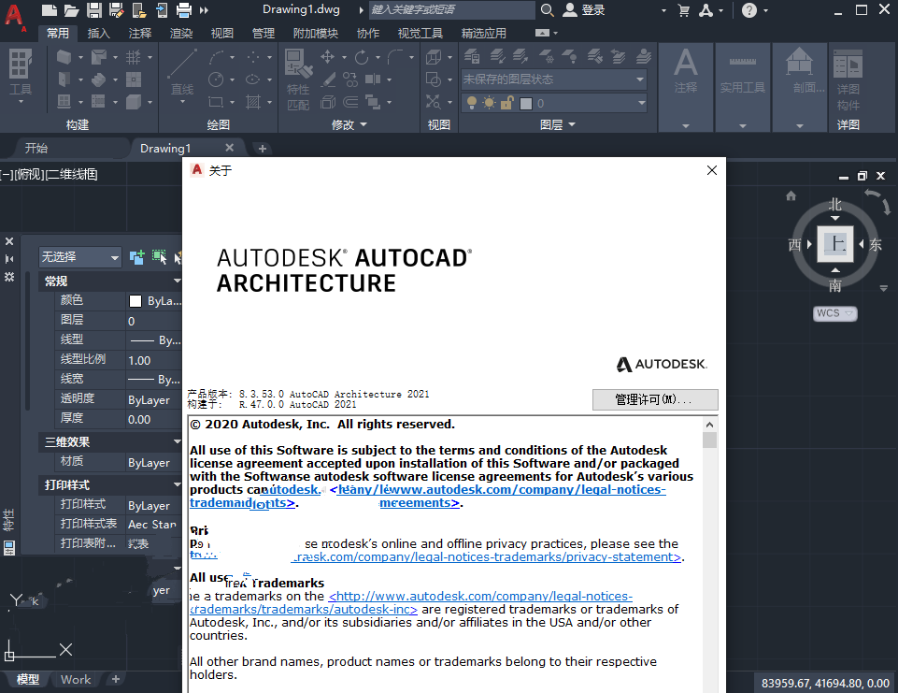This screenshot has height=693, width=898.
Task: Expand the 注释 panel button
Action: point(686,89)
